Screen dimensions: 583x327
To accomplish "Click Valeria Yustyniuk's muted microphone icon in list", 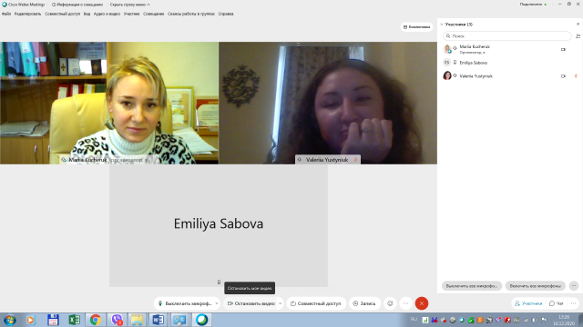I will click(576, 76).
